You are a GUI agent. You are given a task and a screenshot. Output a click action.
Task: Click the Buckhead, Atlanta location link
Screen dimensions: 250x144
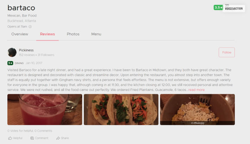(22, 21)
